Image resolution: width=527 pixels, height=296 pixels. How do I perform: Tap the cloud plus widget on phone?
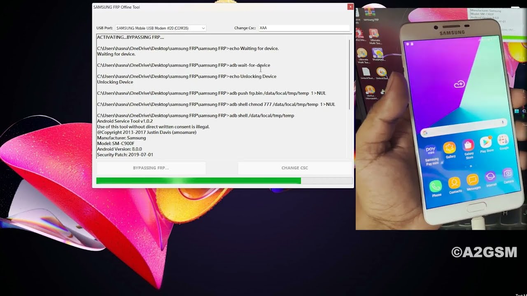[459, 84]
